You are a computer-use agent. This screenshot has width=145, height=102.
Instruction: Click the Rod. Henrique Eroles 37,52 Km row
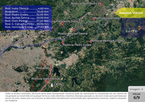[27, 27]
